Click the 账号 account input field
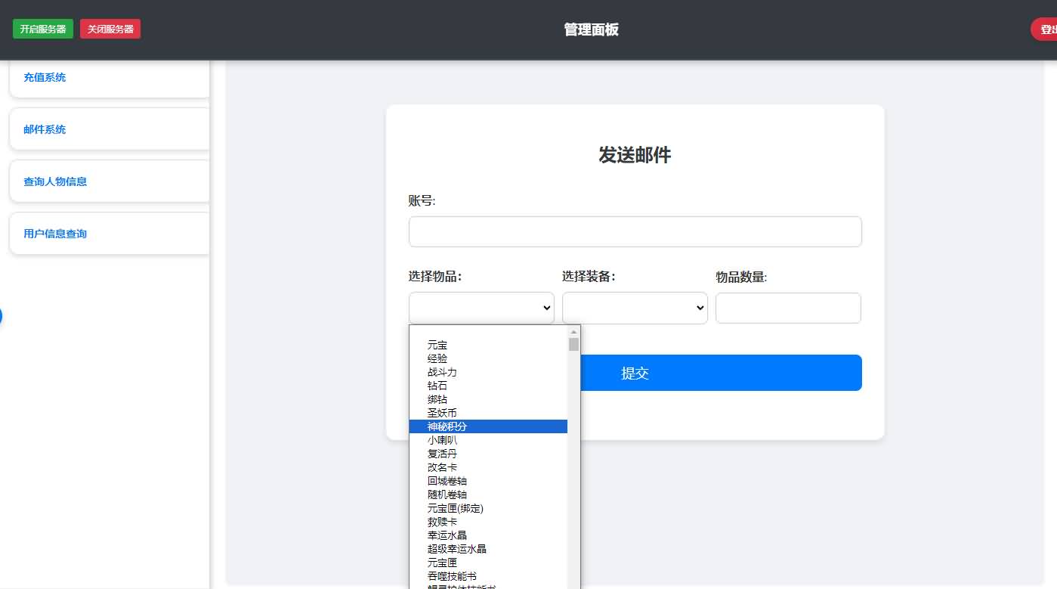 pos(635,231)
